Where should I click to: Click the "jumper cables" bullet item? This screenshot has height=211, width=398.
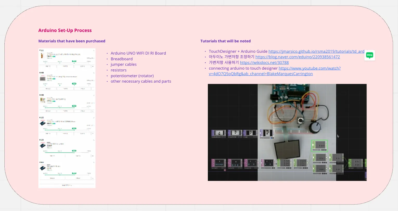tap(124, 64)
